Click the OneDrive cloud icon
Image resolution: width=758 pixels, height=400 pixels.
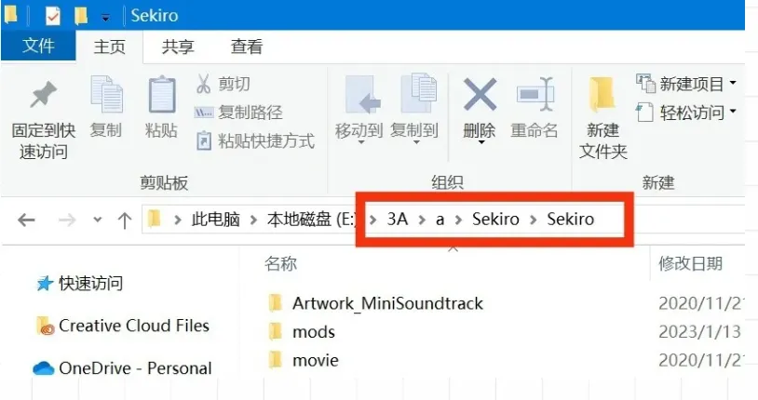click(x=43, y=368)
